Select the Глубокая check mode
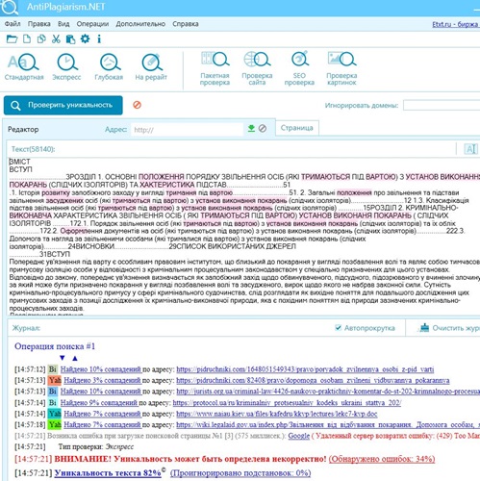 pyautogui.click(x=109, y=66)
